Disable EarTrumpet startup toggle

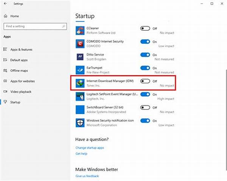point(145,68)
